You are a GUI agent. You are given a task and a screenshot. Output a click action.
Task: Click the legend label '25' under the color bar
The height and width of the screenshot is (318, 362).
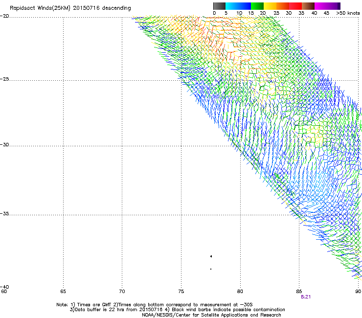pyautogui.click(x=276, y=13)
